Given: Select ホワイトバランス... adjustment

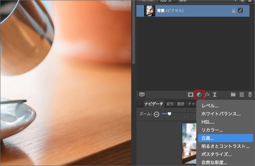Looking at the screenshot, I should [221, 114].
